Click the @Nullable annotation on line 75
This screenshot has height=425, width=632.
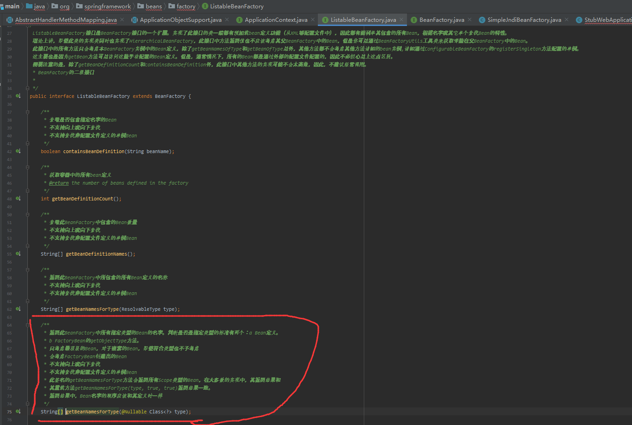point(134,412)
